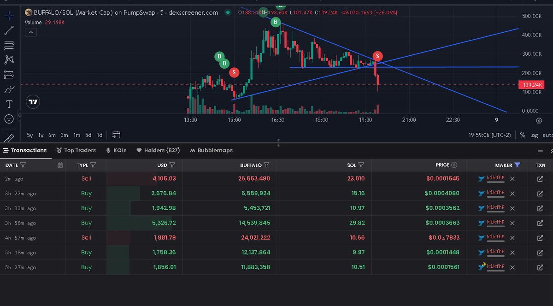Toggle log scale on price axis
Image resolution: width=553 pixels, height=306 pixels.
tap(534, 135)
